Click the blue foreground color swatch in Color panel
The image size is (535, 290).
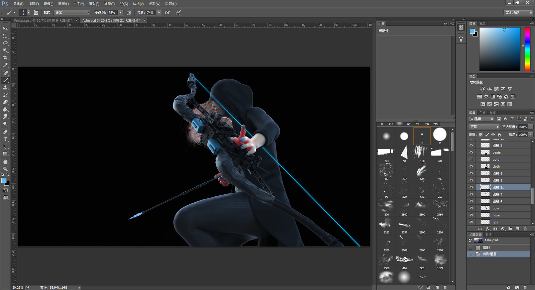(x=472, y=31)
